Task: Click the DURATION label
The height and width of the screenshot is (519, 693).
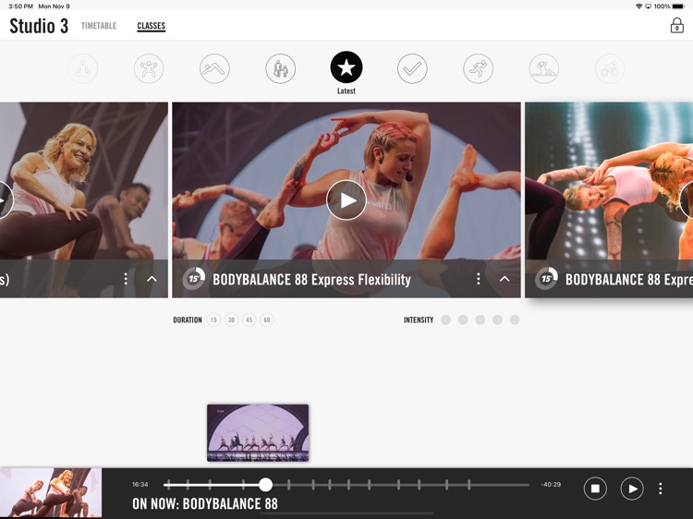Action: [x=188, y=320]
